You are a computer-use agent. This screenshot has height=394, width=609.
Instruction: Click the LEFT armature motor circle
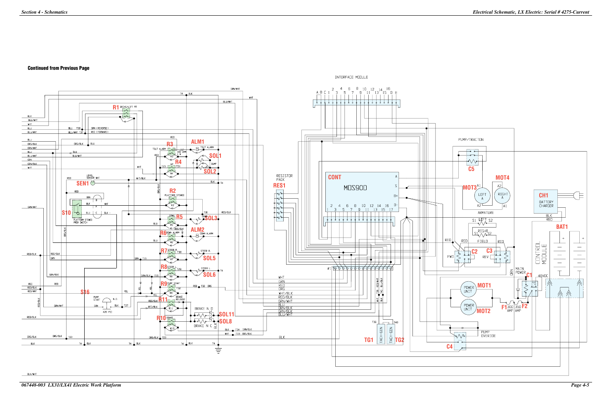pyautogui.click(x=482, y=196)
